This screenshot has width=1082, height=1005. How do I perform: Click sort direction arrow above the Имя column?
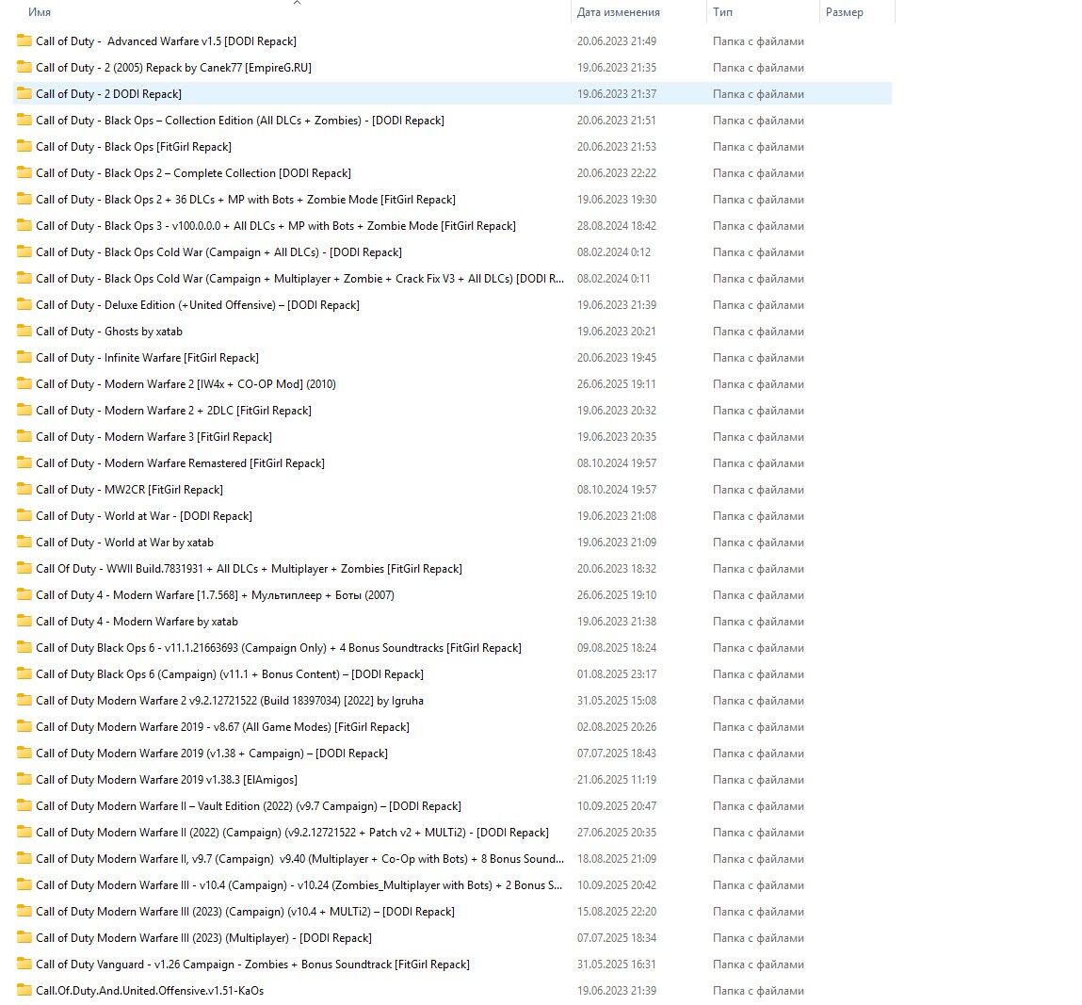tap(297, 3)
